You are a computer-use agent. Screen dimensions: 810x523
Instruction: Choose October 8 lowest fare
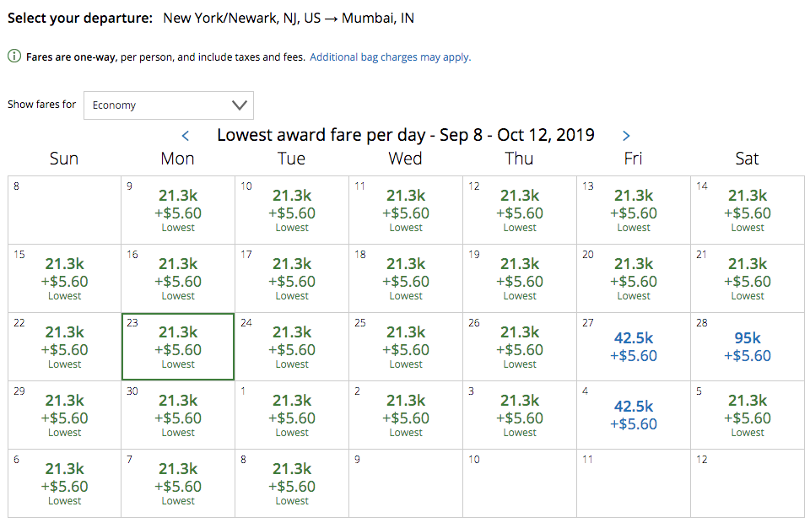[292, 483]
